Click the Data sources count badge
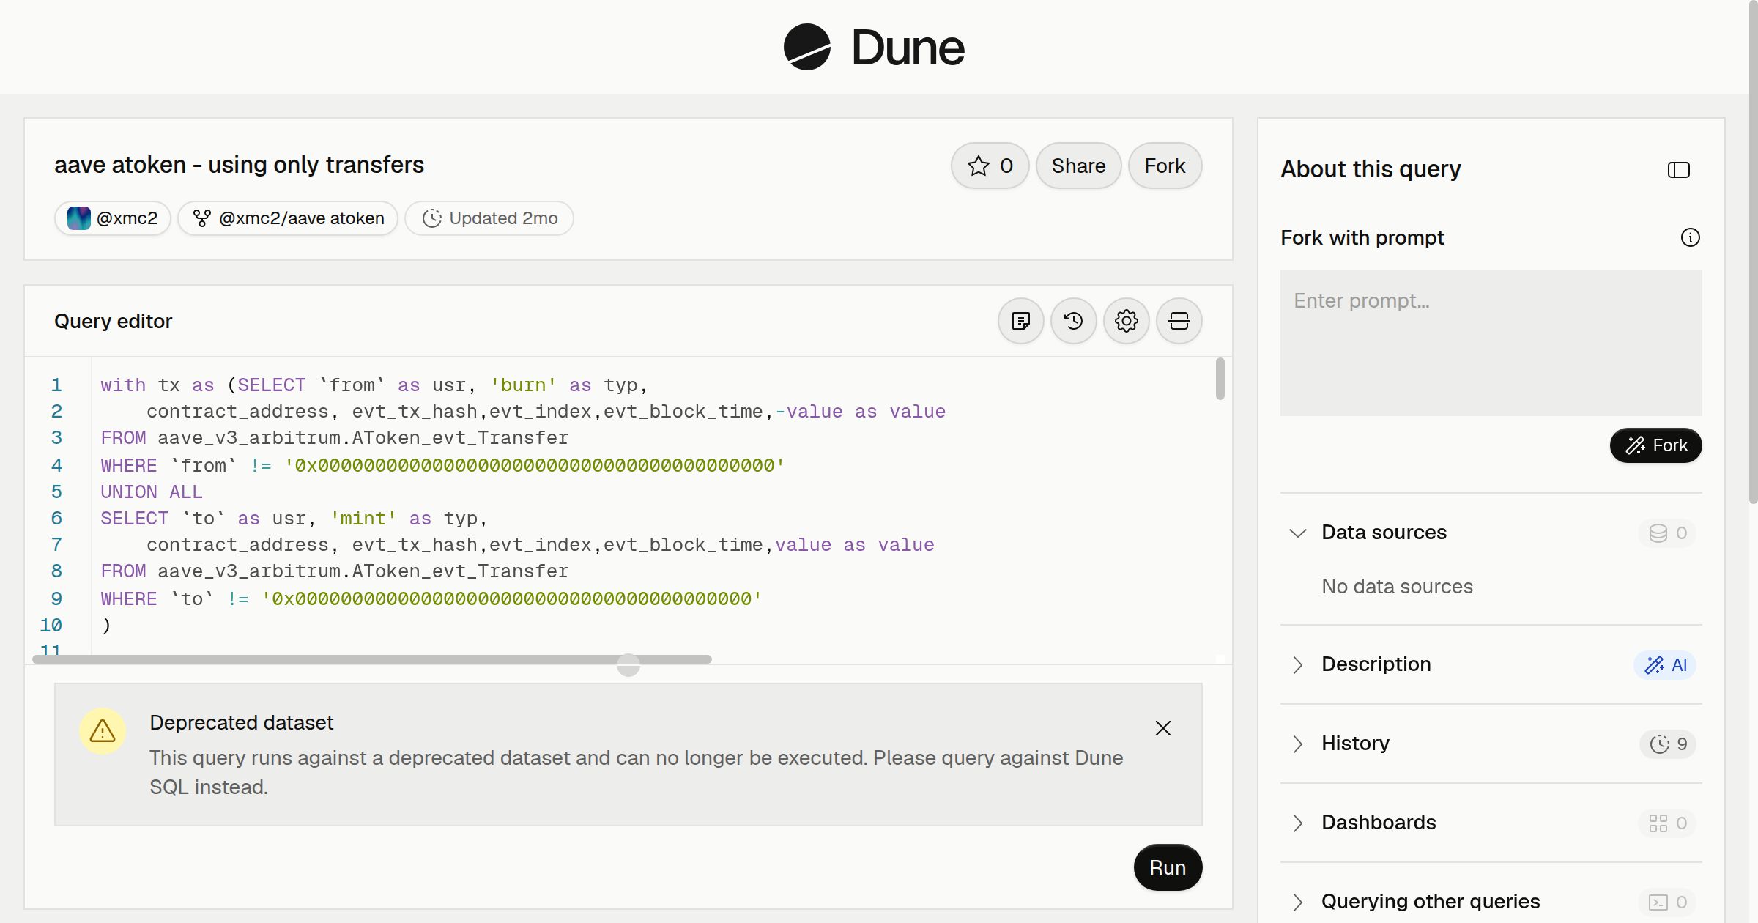Viewport: 1758px width, 923px height. click(1668, 533)
